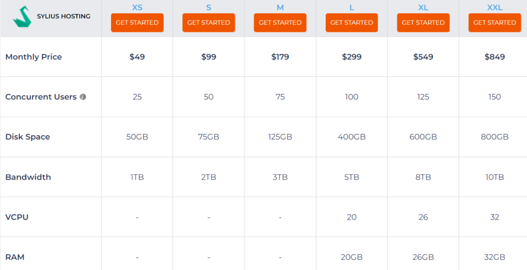The image size is (527, 270).
Task: Click the Disk Space row label
Action: point(28,137)
